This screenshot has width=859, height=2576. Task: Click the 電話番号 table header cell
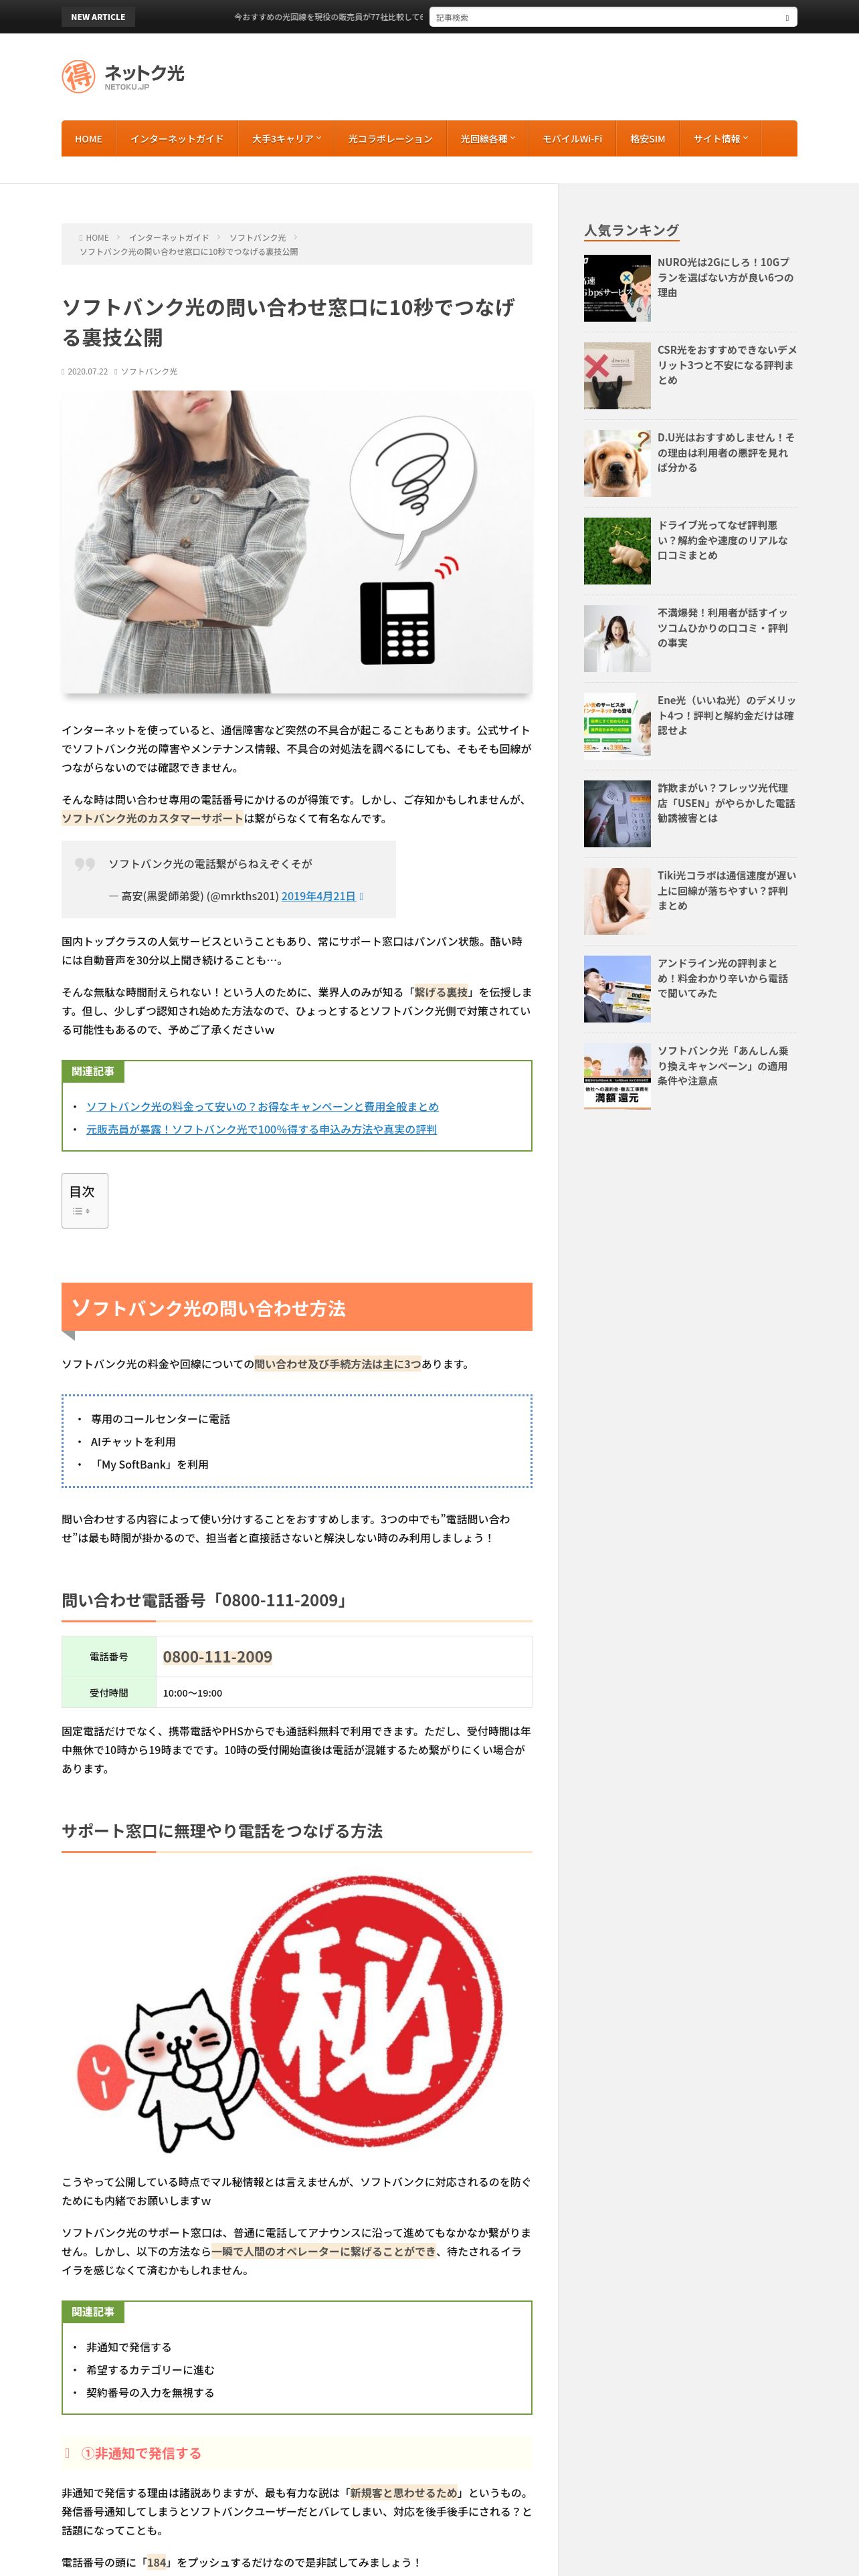109,1657
